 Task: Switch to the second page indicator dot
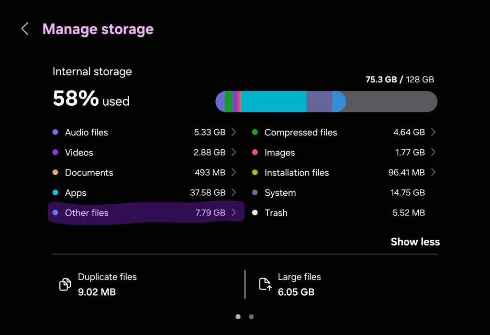pyautogui.click(x=251, y=316)
